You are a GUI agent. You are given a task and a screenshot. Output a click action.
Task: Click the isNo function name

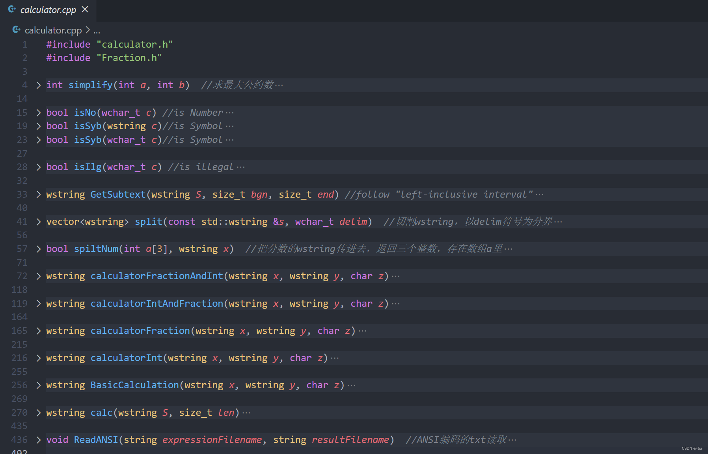coord(85,113)
